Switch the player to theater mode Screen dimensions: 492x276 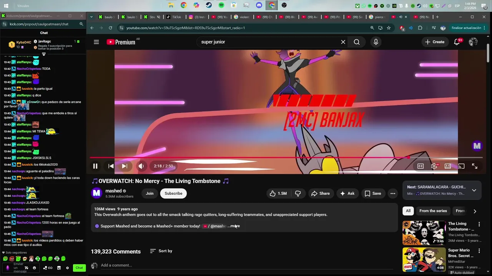pyautogui.click(x=448, y=166)
